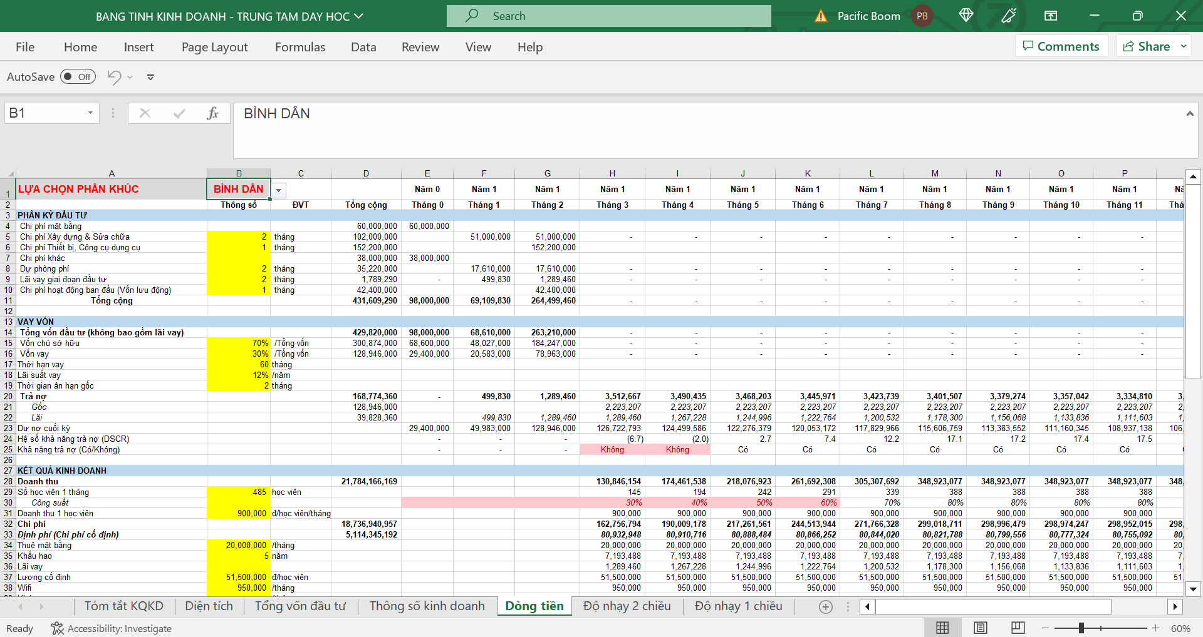Click the Share button
The image size is (1203, 637).
1147,46
